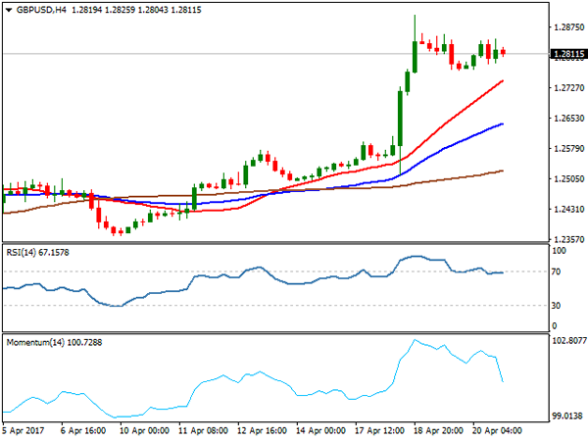Image resolution: width=588 pixels, height=441 pixels.
Task: Click the RSI(14) 67.1578 indicator label
Action: 37,253
